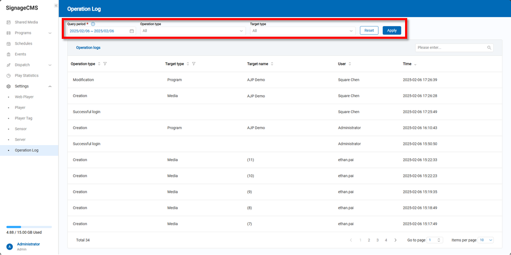Sort by the Time column arrow
The image size is (511, 255).
pos(415,64)
